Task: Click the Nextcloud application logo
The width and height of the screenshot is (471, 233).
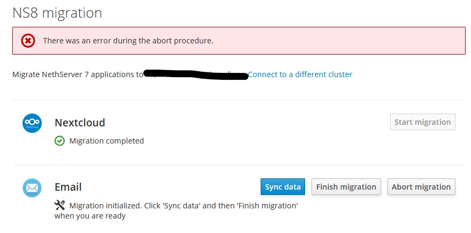Action: click(32, 123)
